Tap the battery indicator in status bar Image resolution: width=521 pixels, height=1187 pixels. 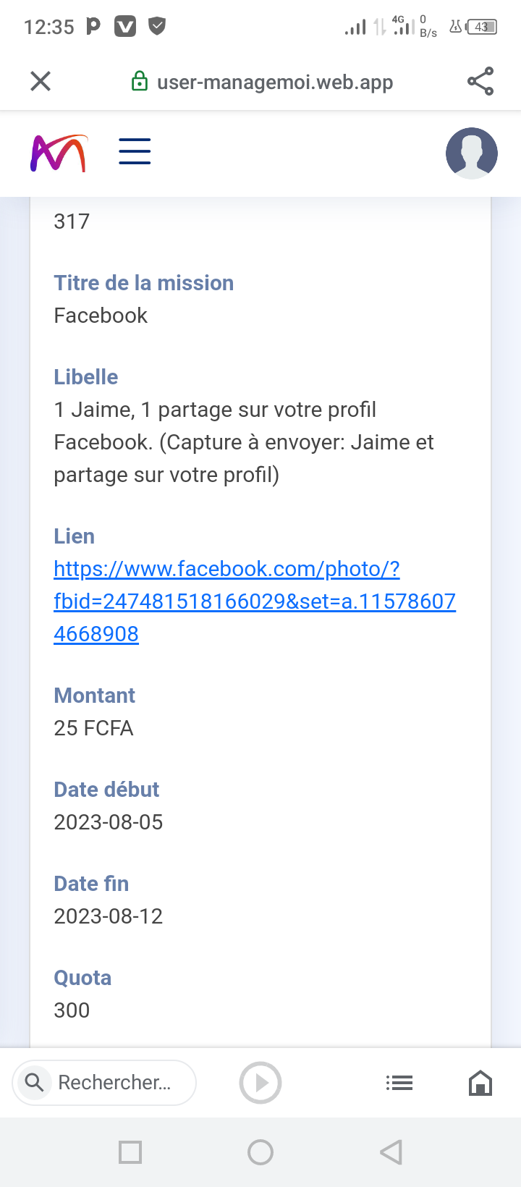click(x=482, y=28)
